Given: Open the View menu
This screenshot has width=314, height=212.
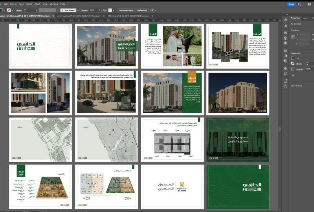Looking at the screenshot, I should [x=45, y=4].
